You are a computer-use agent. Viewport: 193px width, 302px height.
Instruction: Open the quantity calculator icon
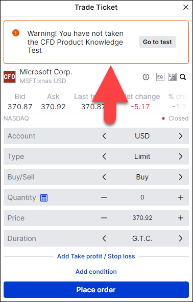click(x=44, y=198)
